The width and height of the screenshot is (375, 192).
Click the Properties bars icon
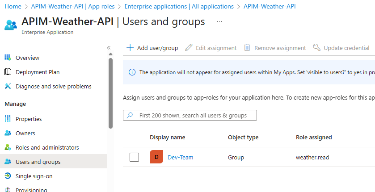[8, 119]
